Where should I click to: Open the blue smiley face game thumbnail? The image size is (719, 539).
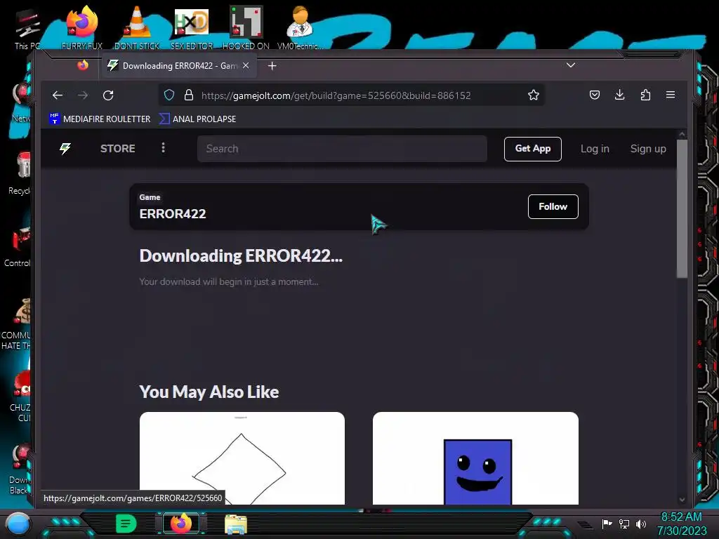pos(475,458)
